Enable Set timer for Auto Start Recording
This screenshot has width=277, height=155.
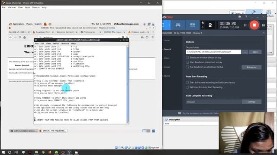(x=187, y=87)
